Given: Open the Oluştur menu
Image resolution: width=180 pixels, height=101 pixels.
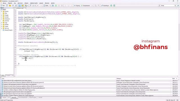Looking at the screenshot, I should tap(26, 3).
